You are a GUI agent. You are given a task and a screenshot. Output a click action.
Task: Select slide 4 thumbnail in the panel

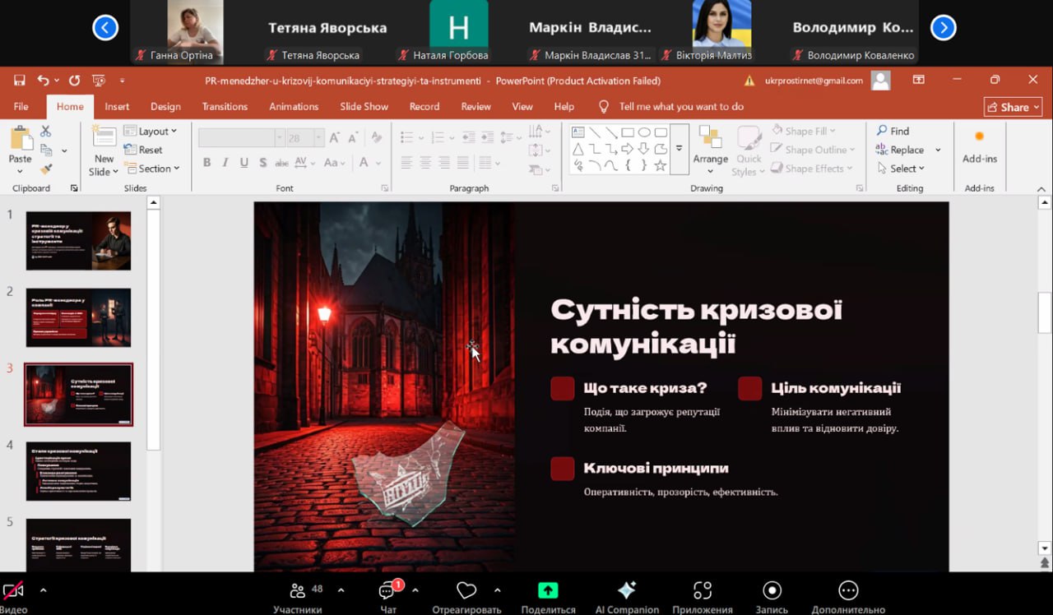[x=78, y=471]
